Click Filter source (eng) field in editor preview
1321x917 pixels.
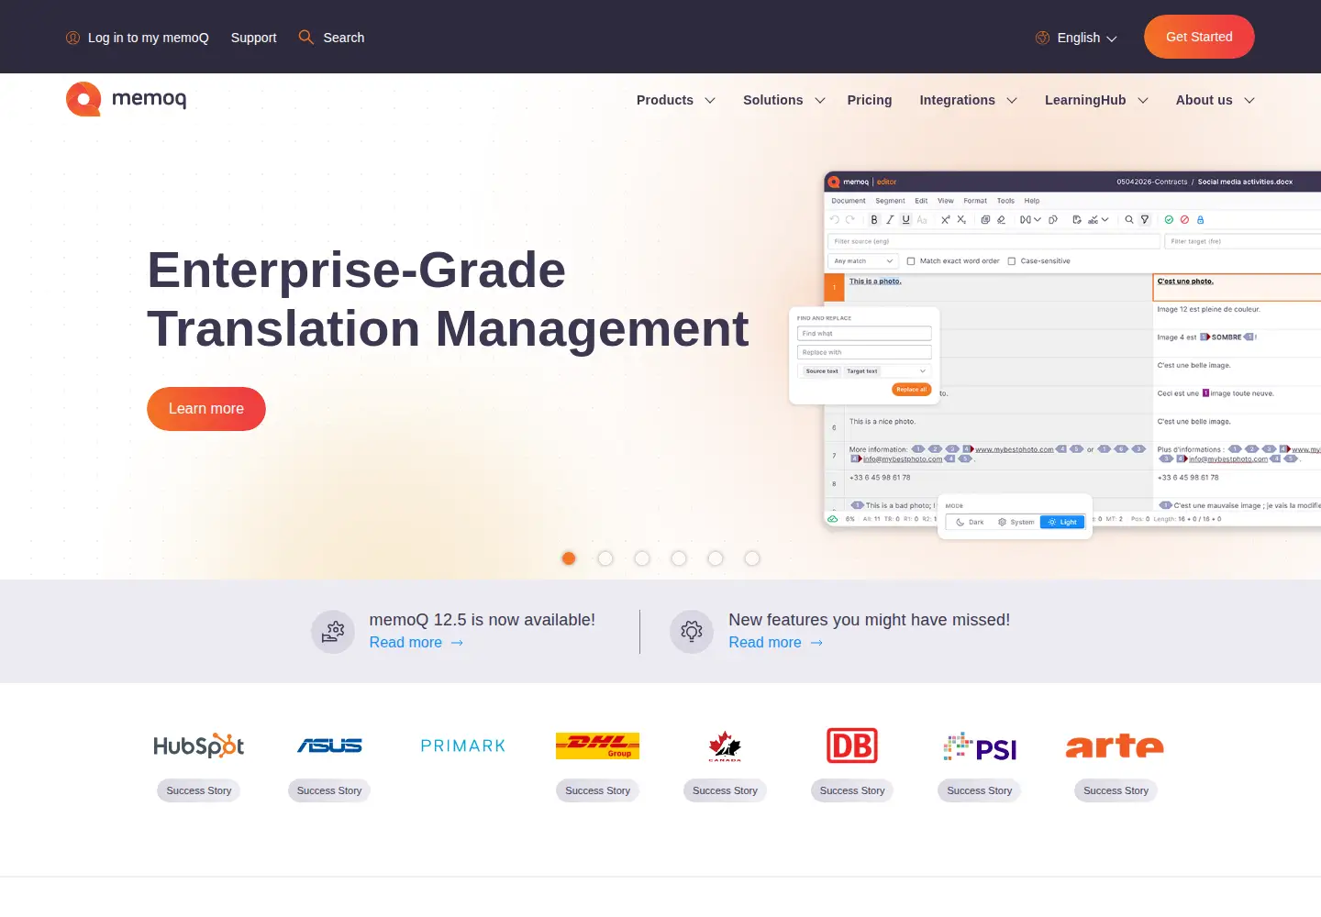click(x=994, y=241)
